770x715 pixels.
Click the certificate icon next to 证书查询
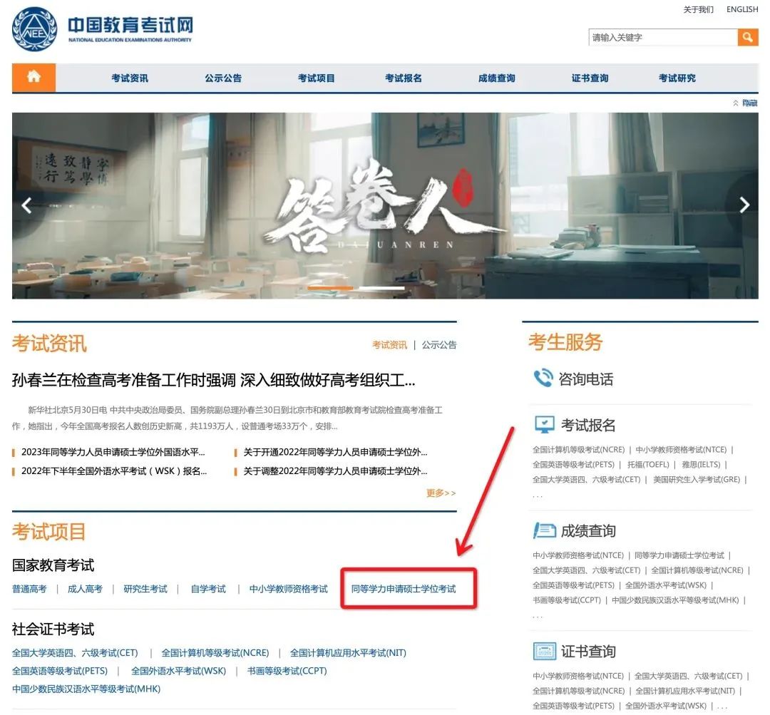pyautogui.click(x=544, y=650)
